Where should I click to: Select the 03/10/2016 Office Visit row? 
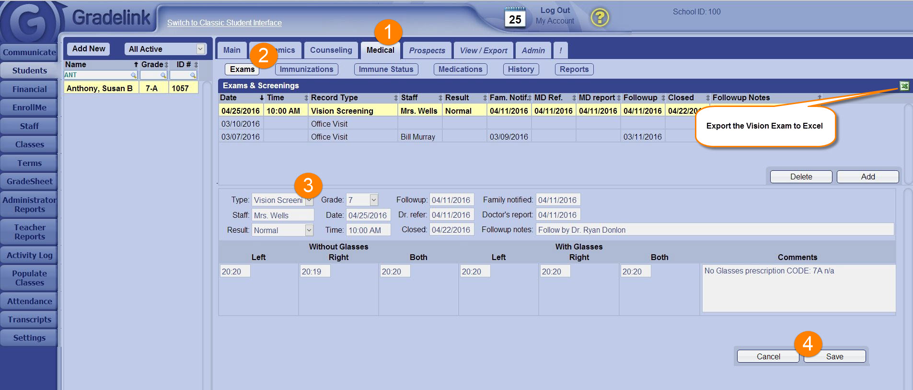click(x=329, y=124)
